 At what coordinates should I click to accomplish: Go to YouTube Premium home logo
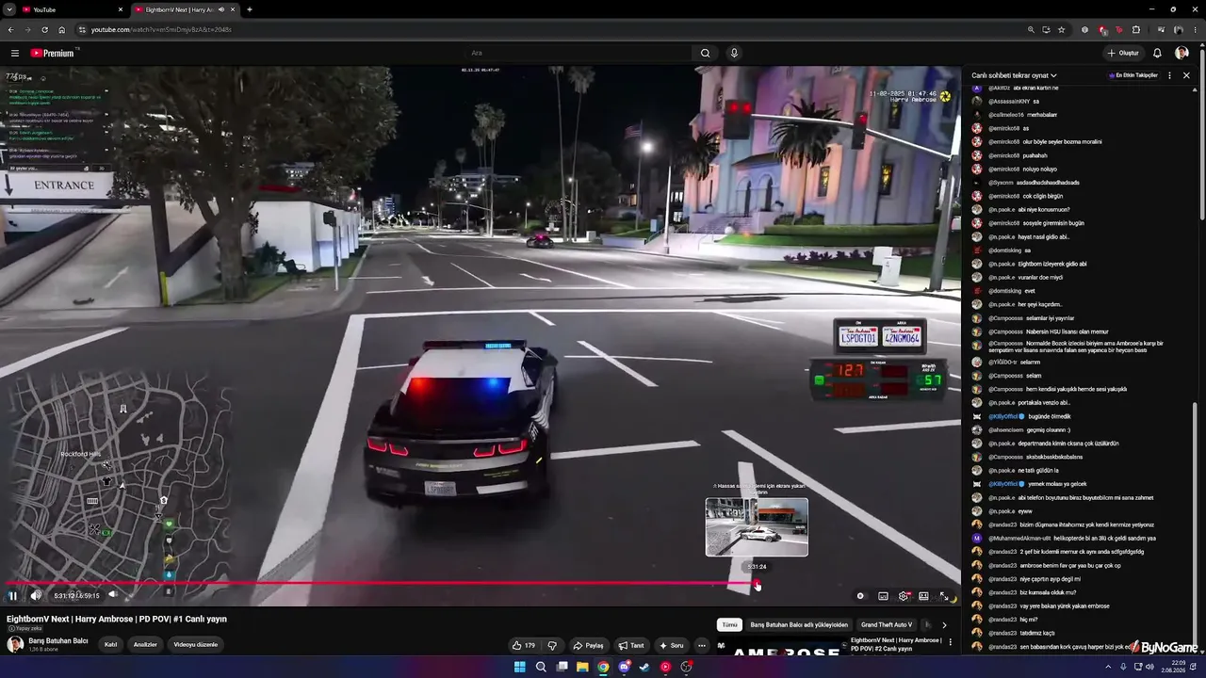(52, 53)
